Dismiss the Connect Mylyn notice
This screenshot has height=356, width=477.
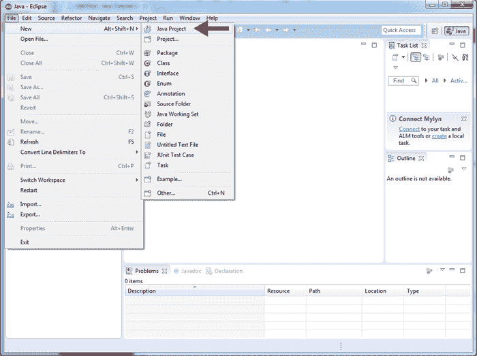pyautogui.click(x=463, y=118)
